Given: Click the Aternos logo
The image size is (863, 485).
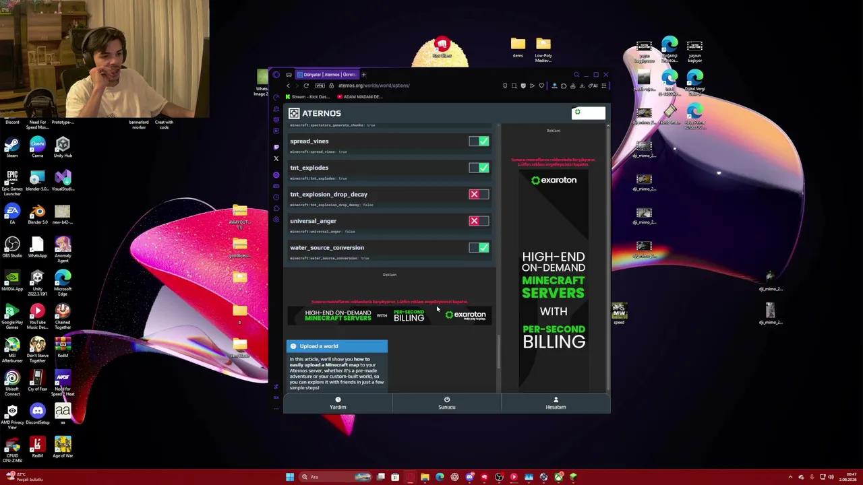Looking at the screenshot, I should coord(315,113).
